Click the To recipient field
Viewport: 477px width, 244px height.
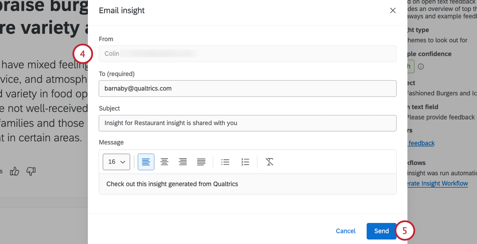[247, 88]
